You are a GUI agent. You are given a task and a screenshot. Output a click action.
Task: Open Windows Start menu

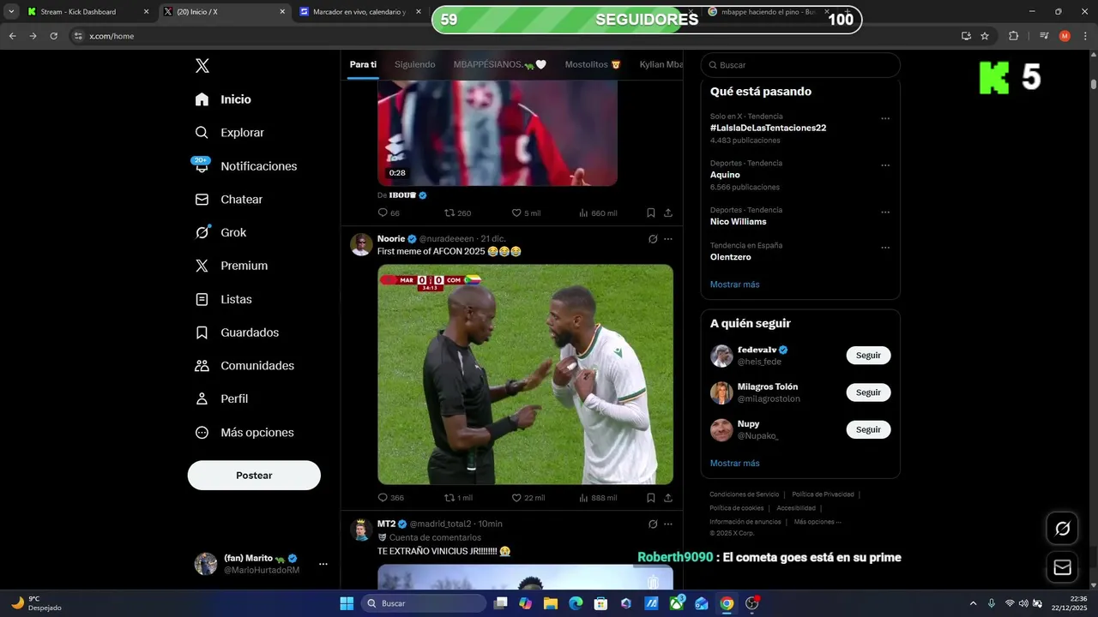pos(347,603)
